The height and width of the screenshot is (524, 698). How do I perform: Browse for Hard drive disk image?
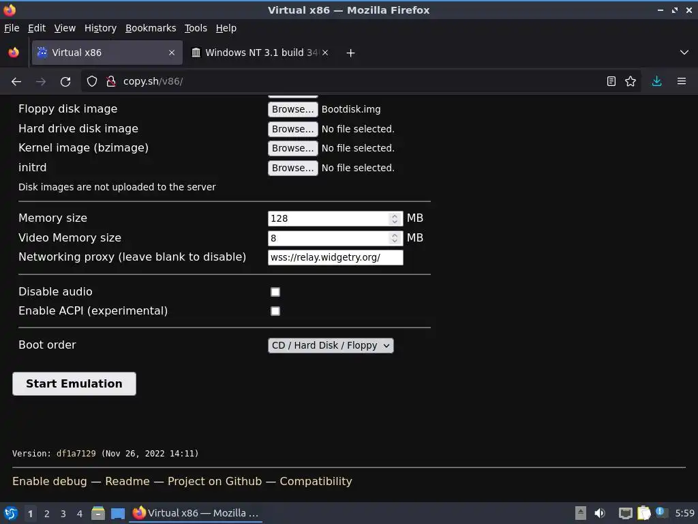pyautogui.click(x=293, y=129)
